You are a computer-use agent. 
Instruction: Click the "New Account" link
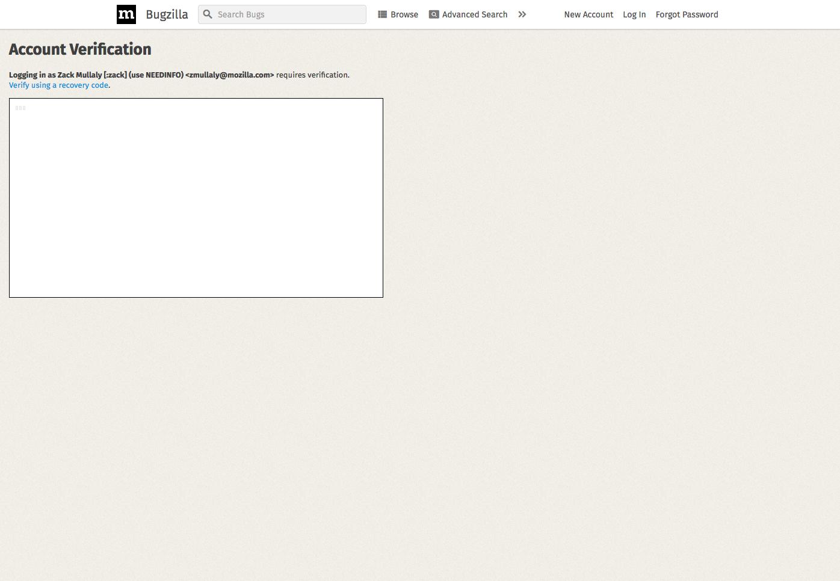[x=588, y=14]
